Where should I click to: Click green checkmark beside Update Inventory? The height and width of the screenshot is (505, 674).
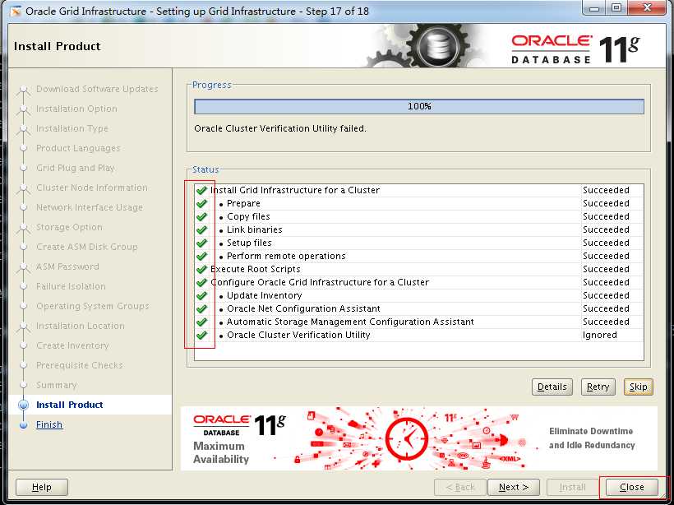201,295
